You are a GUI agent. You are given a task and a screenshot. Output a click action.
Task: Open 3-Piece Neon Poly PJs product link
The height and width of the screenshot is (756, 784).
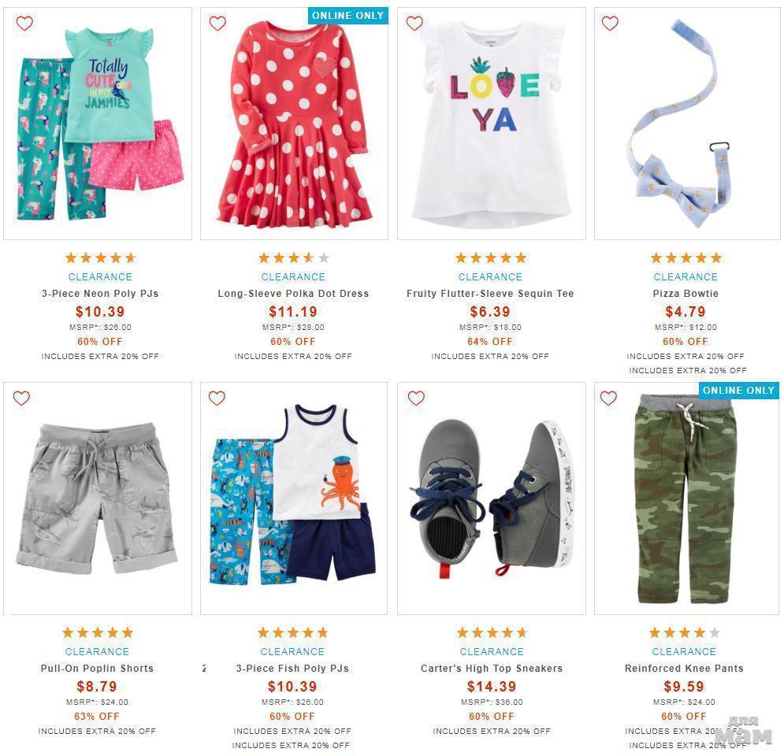click(100, 294)
